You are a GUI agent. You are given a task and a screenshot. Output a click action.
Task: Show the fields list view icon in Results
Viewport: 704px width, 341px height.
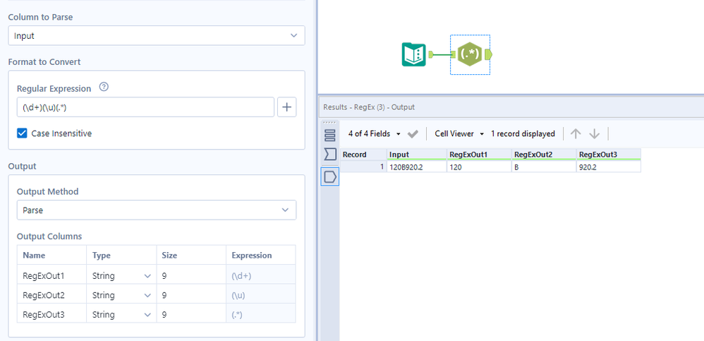click(330, 135)
